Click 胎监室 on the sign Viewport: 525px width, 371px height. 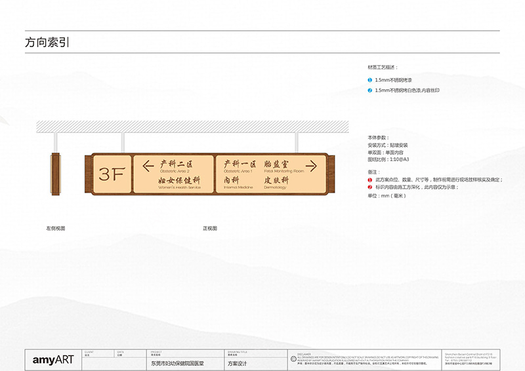276,164
